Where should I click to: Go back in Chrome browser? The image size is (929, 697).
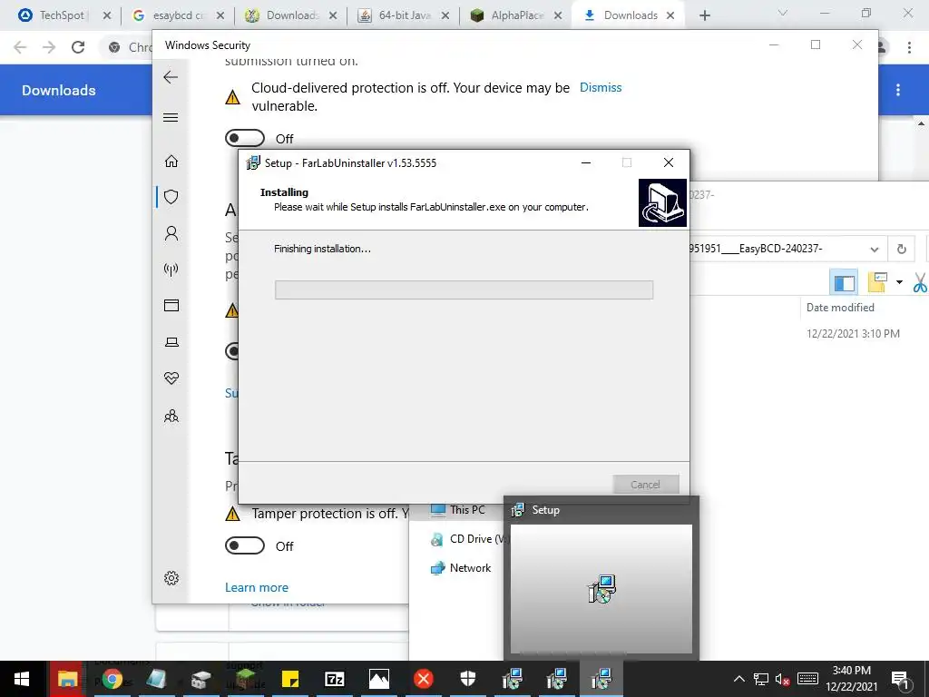tap(20, 47)
